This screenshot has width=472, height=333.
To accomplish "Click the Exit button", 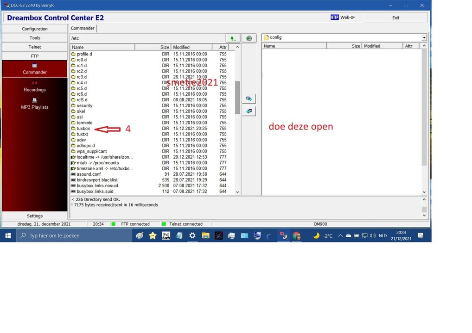I will click(396, 17).
